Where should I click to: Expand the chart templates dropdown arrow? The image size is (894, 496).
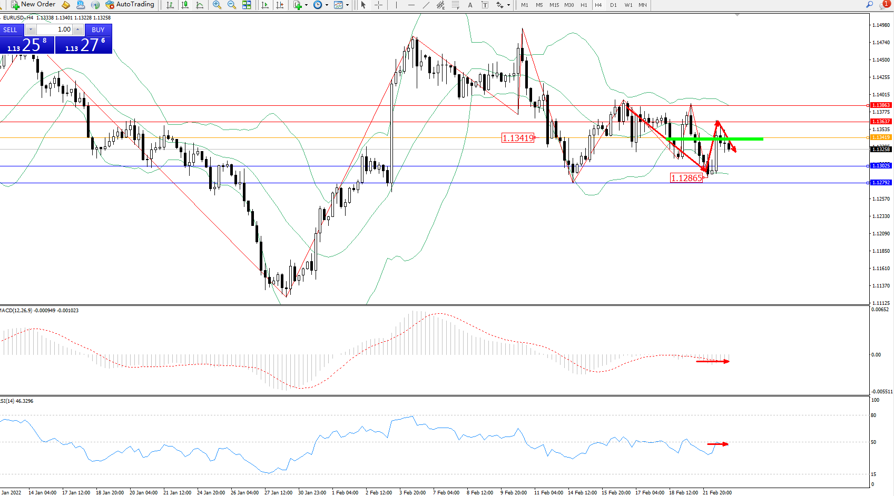coord(347,5)
